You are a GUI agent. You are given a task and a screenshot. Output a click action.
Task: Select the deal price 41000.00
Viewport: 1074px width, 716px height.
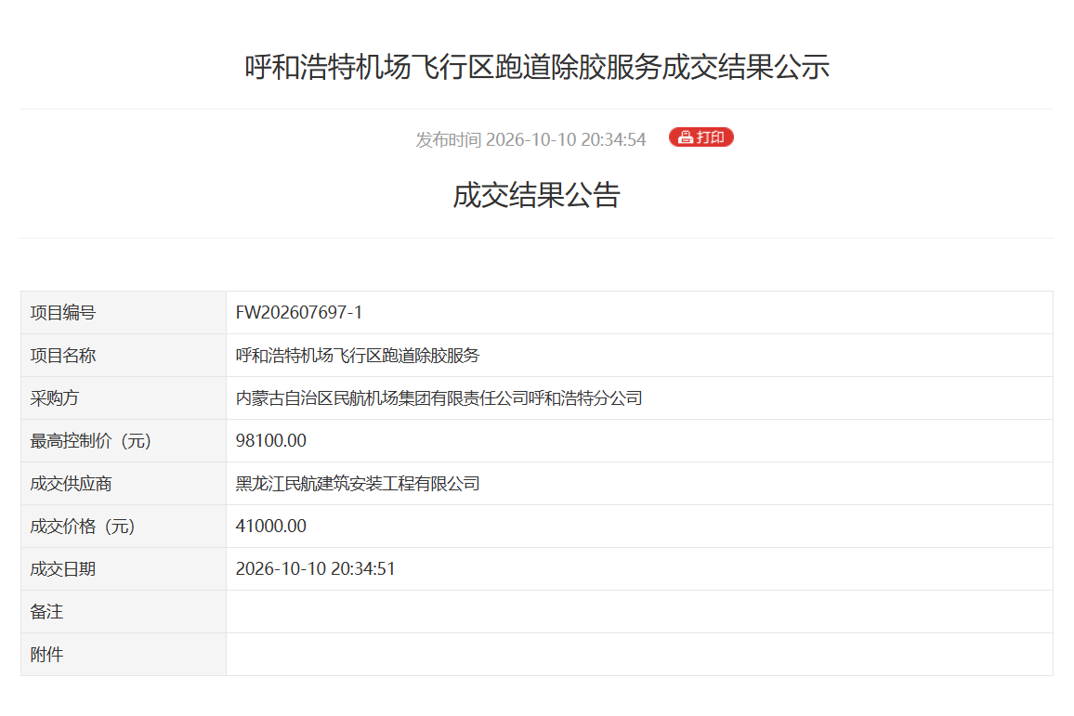pyautogui.click(x=271, y=527)
